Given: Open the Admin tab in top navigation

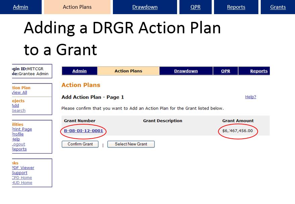Looking at the screenshot, I should [x=20, y=7].
